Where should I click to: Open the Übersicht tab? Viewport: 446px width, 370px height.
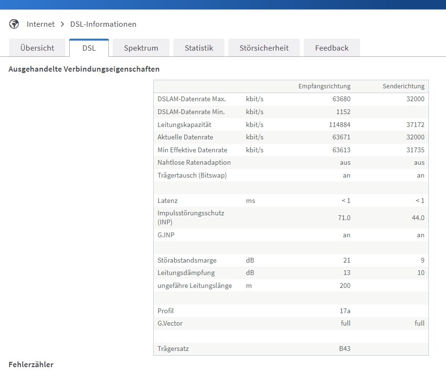coord(37,48)
